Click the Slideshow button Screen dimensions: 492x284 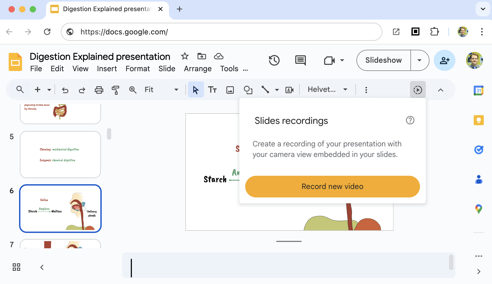[383, 60]
